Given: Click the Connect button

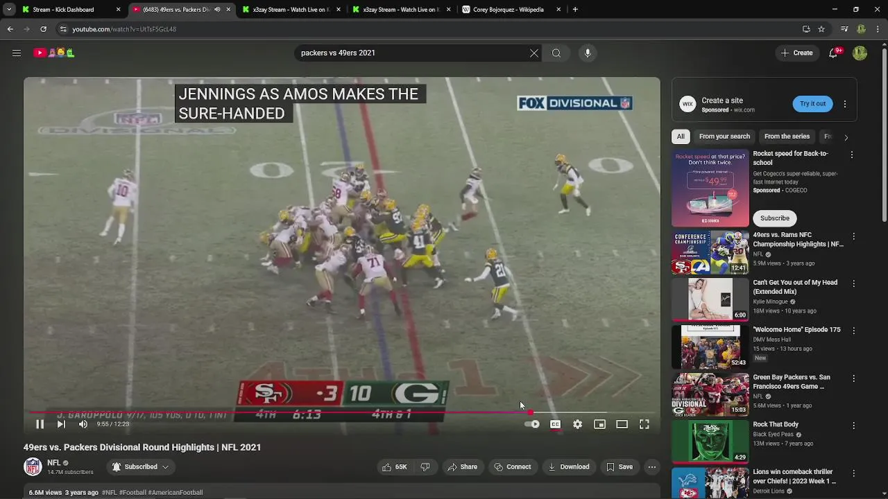Looking at the screenshot, I should [512, 467].
